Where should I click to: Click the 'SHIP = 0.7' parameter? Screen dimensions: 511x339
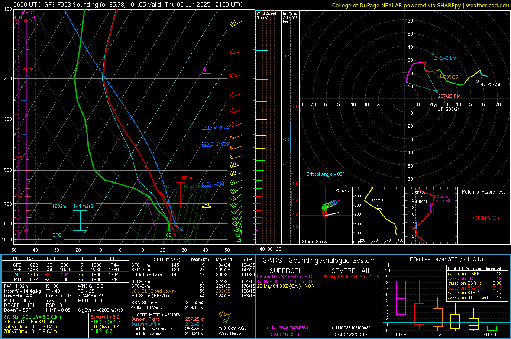point(101,331)
